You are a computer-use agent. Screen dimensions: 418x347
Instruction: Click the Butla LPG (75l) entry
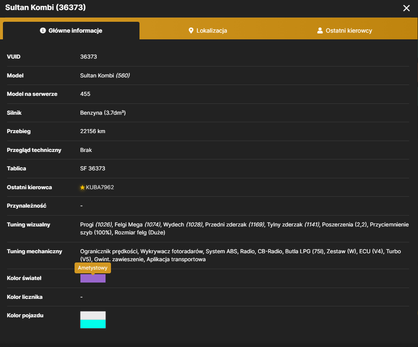tap(304, 252)
